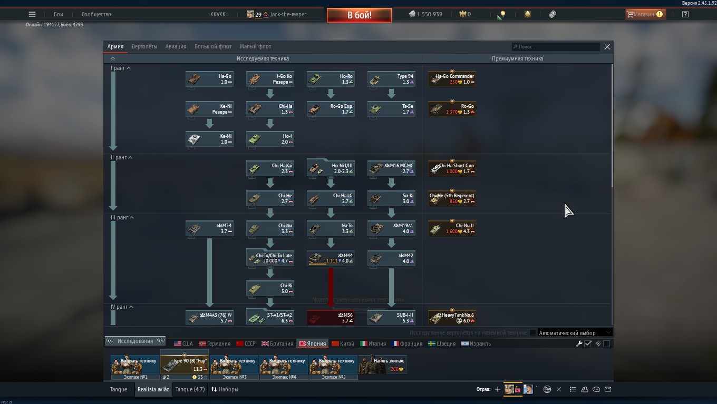The height and width of the screenshot is (404, 717).
Task: Select the Ka-Mi amphibious tank
Action: click(x=209, y=139)
